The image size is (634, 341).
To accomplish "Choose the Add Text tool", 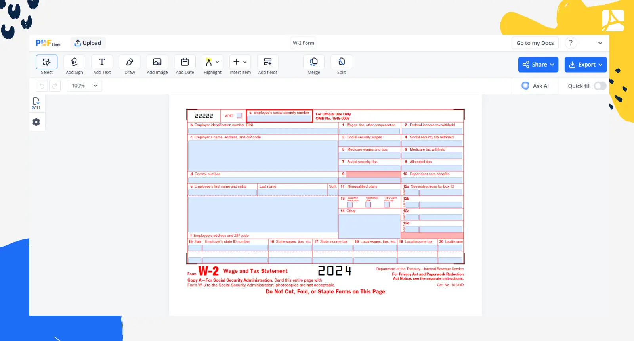I will coord(102,65).
